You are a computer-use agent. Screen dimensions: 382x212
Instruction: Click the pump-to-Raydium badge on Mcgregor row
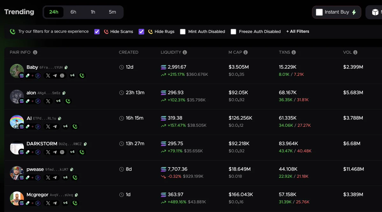(x=33, y=203)
